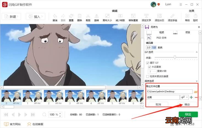This screenshot has height=128, width=202.
Task: Click the export path field C:\Users\admin\Desktop
Action: [x=169, y=91]
